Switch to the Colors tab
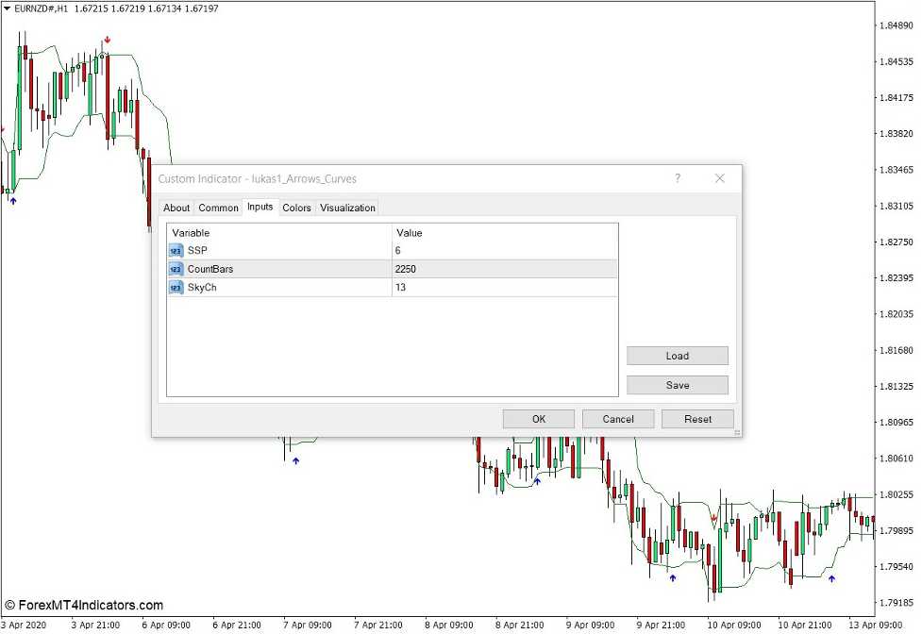This screenshot has height=634, width=922. coord(296,208)
